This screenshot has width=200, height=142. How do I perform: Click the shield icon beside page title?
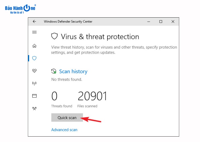pyautogui.click(x=54, y=36)
